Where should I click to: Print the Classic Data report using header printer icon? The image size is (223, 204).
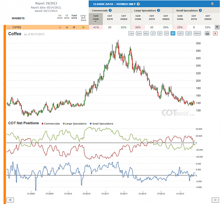pos(212,4)
